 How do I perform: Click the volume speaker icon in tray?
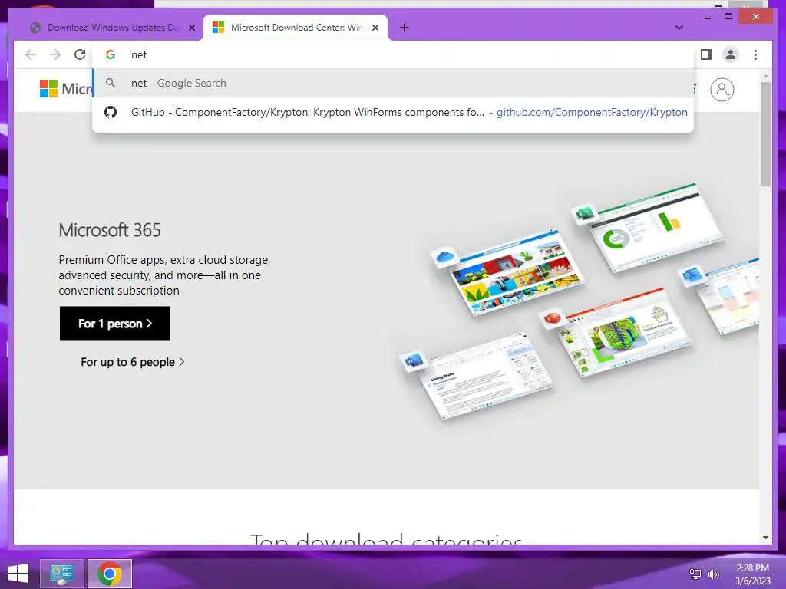pyautogui.click(x=713, y=574)
